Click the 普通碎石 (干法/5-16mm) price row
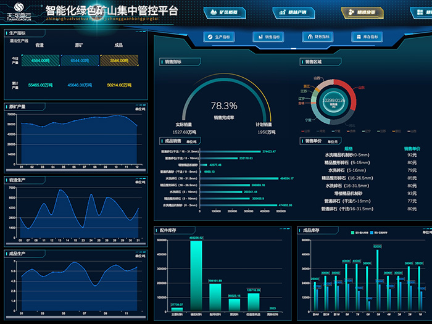This screenshot has width=432, height=324. coord(370,201)
